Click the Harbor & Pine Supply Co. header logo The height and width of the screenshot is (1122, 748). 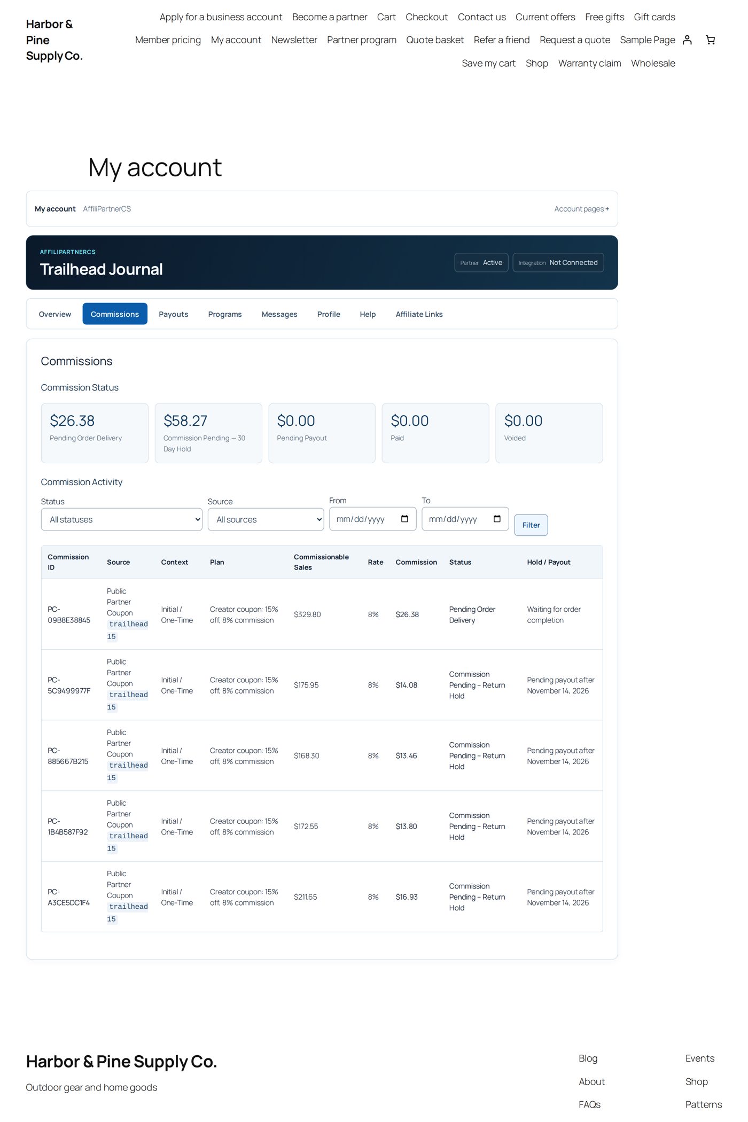point(54,40)
